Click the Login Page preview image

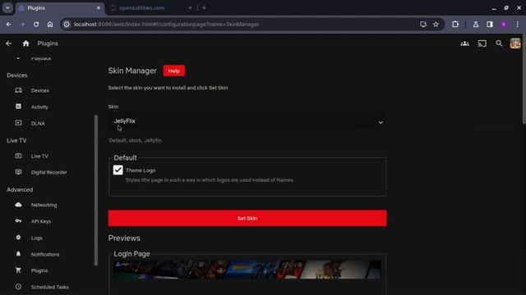point(247,270)
